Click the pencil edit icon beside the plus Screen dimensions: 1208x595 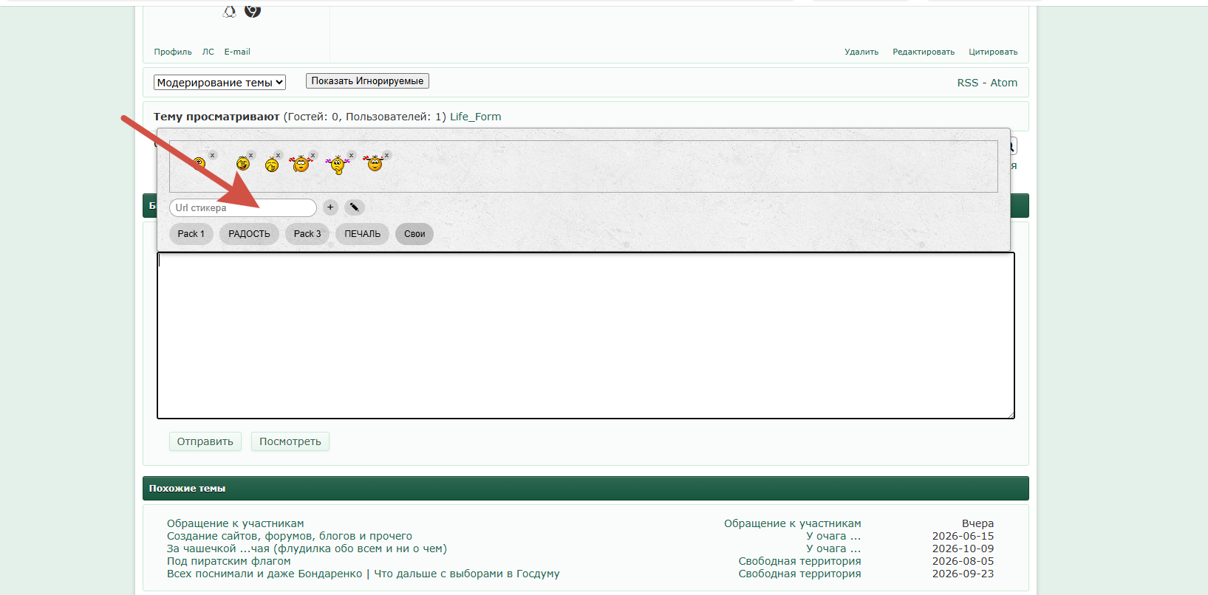355,207
